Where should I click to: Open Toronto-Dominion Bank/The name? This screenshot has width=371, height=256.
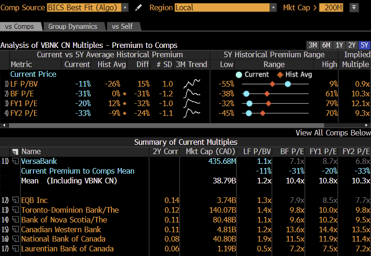click(70, 210)
